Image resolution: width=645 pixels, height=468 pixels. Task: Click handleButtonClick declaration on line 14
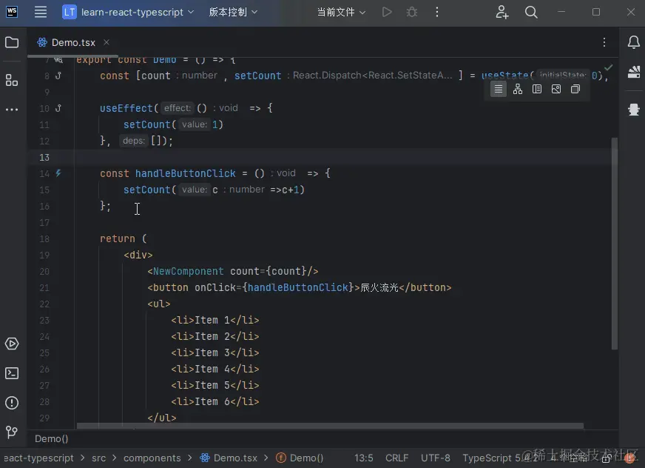pyautogui.click(x=186, y=173)
